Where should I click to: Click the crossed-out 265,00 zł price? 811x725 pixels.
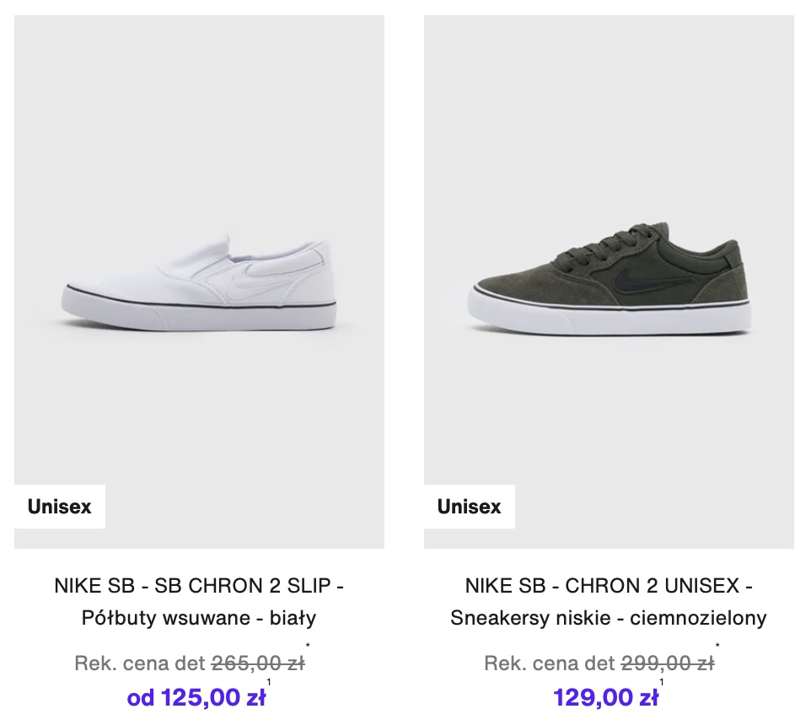(x=257, y=663)
